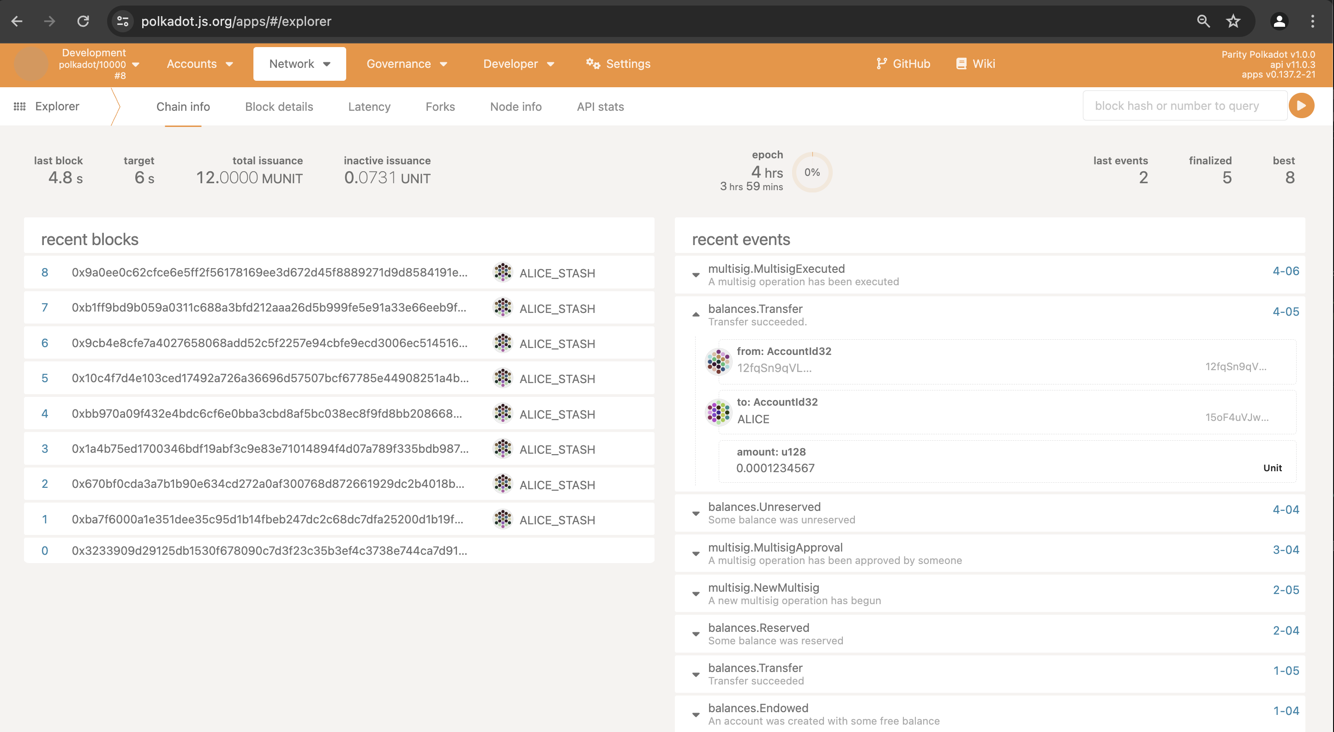Expand the balances.Unreserved event
1334x732 pixels.
click(696, 513)
